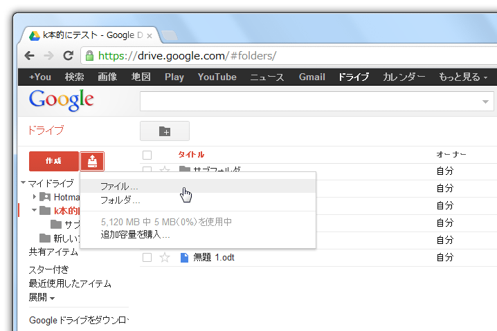Collapse the k本的 folder tree node

[34, 210]
